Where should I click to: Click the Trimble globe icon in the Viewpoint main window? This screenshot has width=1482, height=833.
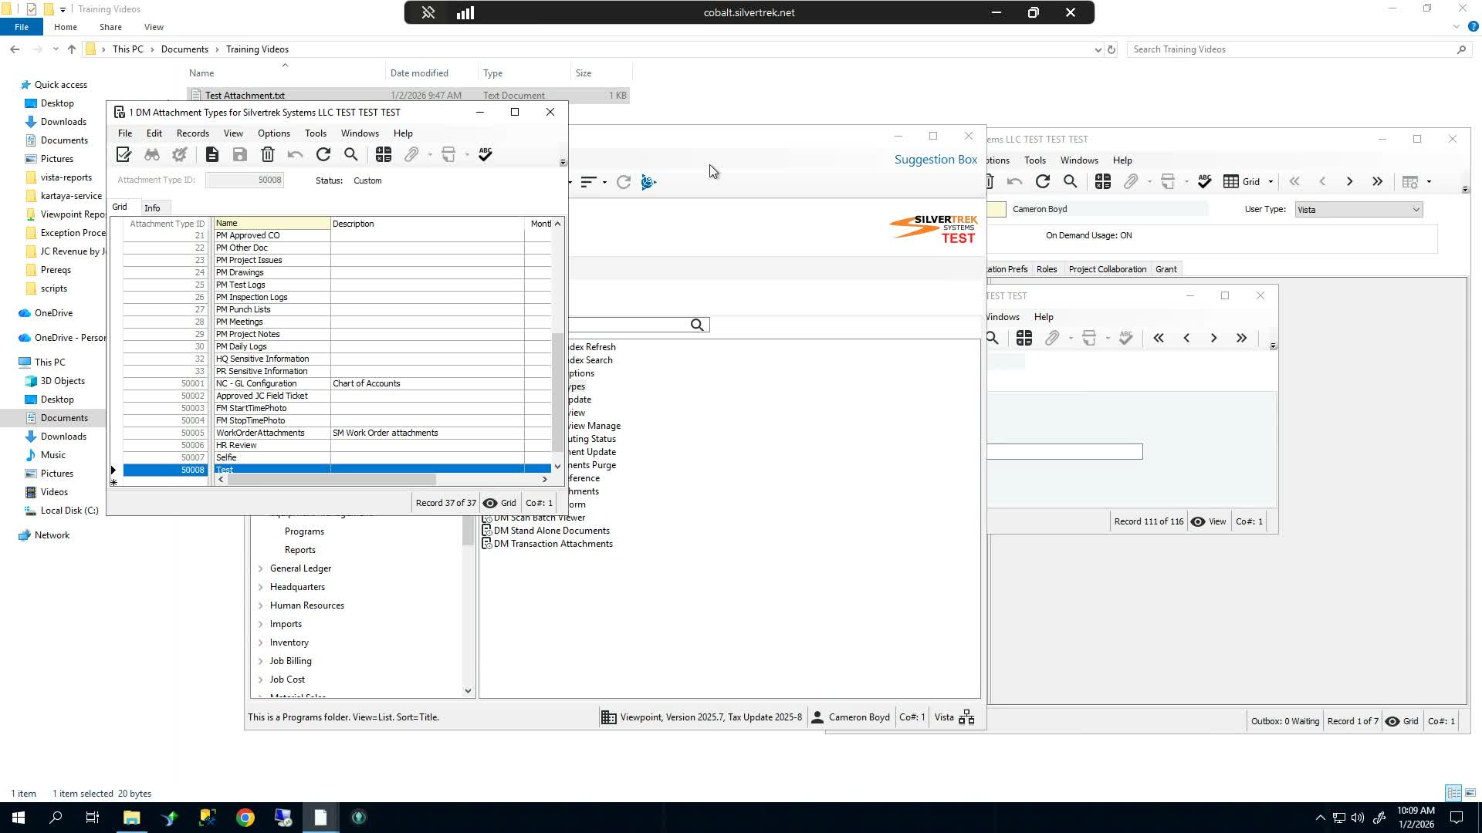[x=648, y=182]
